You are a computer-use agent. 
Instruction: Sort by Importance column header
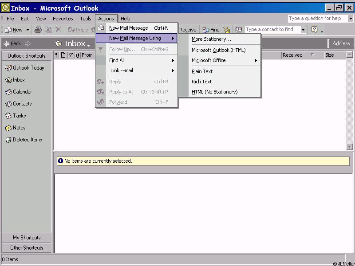coord(56,55)
